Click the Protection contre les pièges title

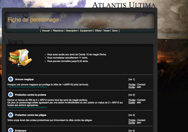click(x=31, y=115)
